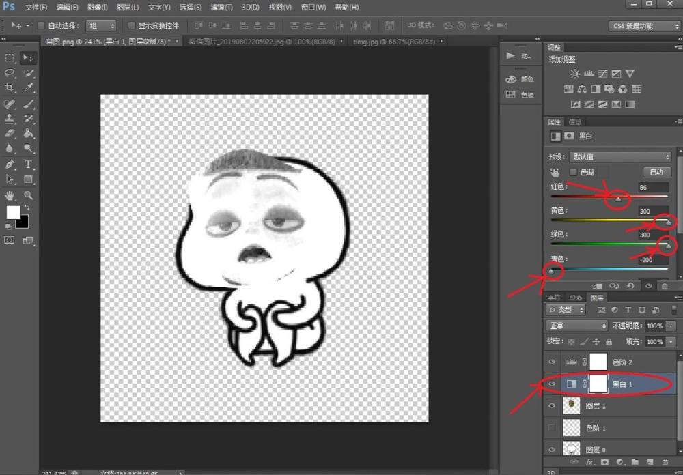The height and width of the screenshot is (475, 683).
Task: Open the CS6 新增功能 workspace dropdown
Action: pyautogui.click(x=645, y=26)
